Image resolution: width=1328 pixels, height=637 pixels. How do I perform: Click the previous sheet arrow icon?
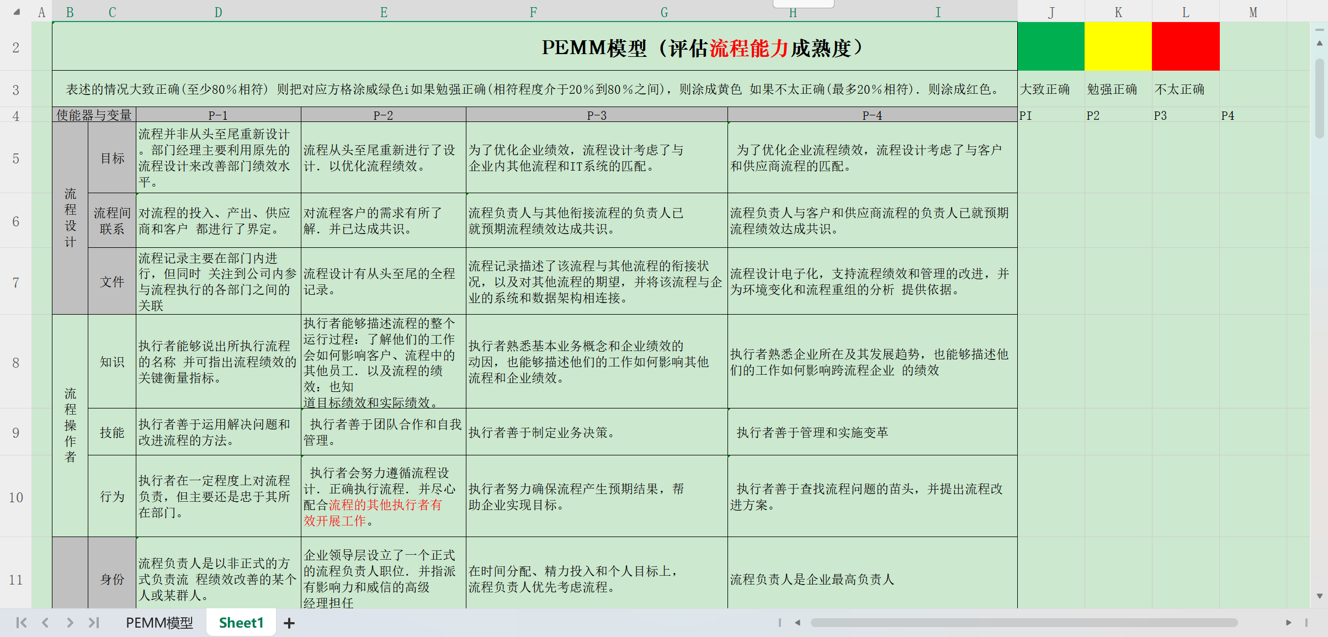[x=45, y=622]
